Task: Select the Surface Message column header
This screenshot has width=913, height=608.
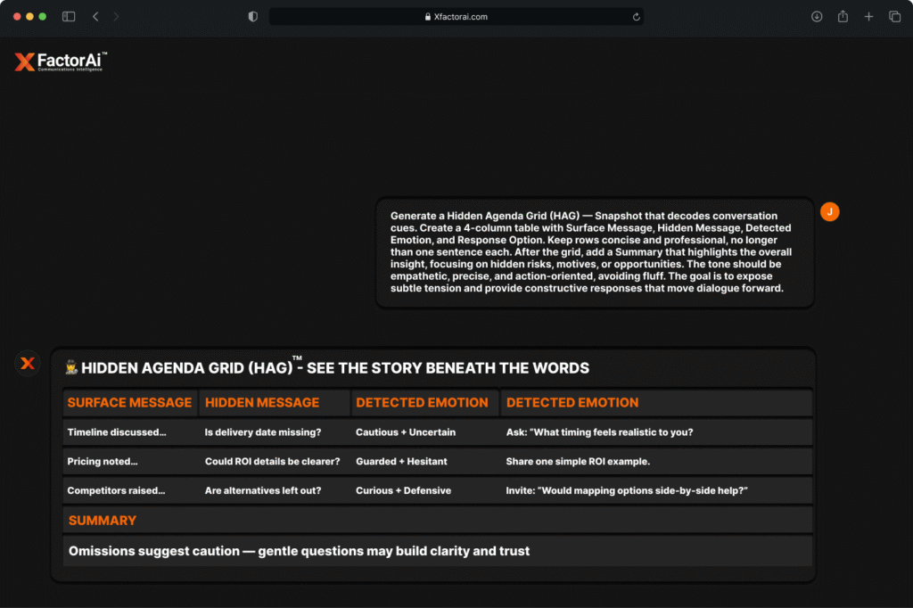Action: pyautogui.click(x=129, y=403)
